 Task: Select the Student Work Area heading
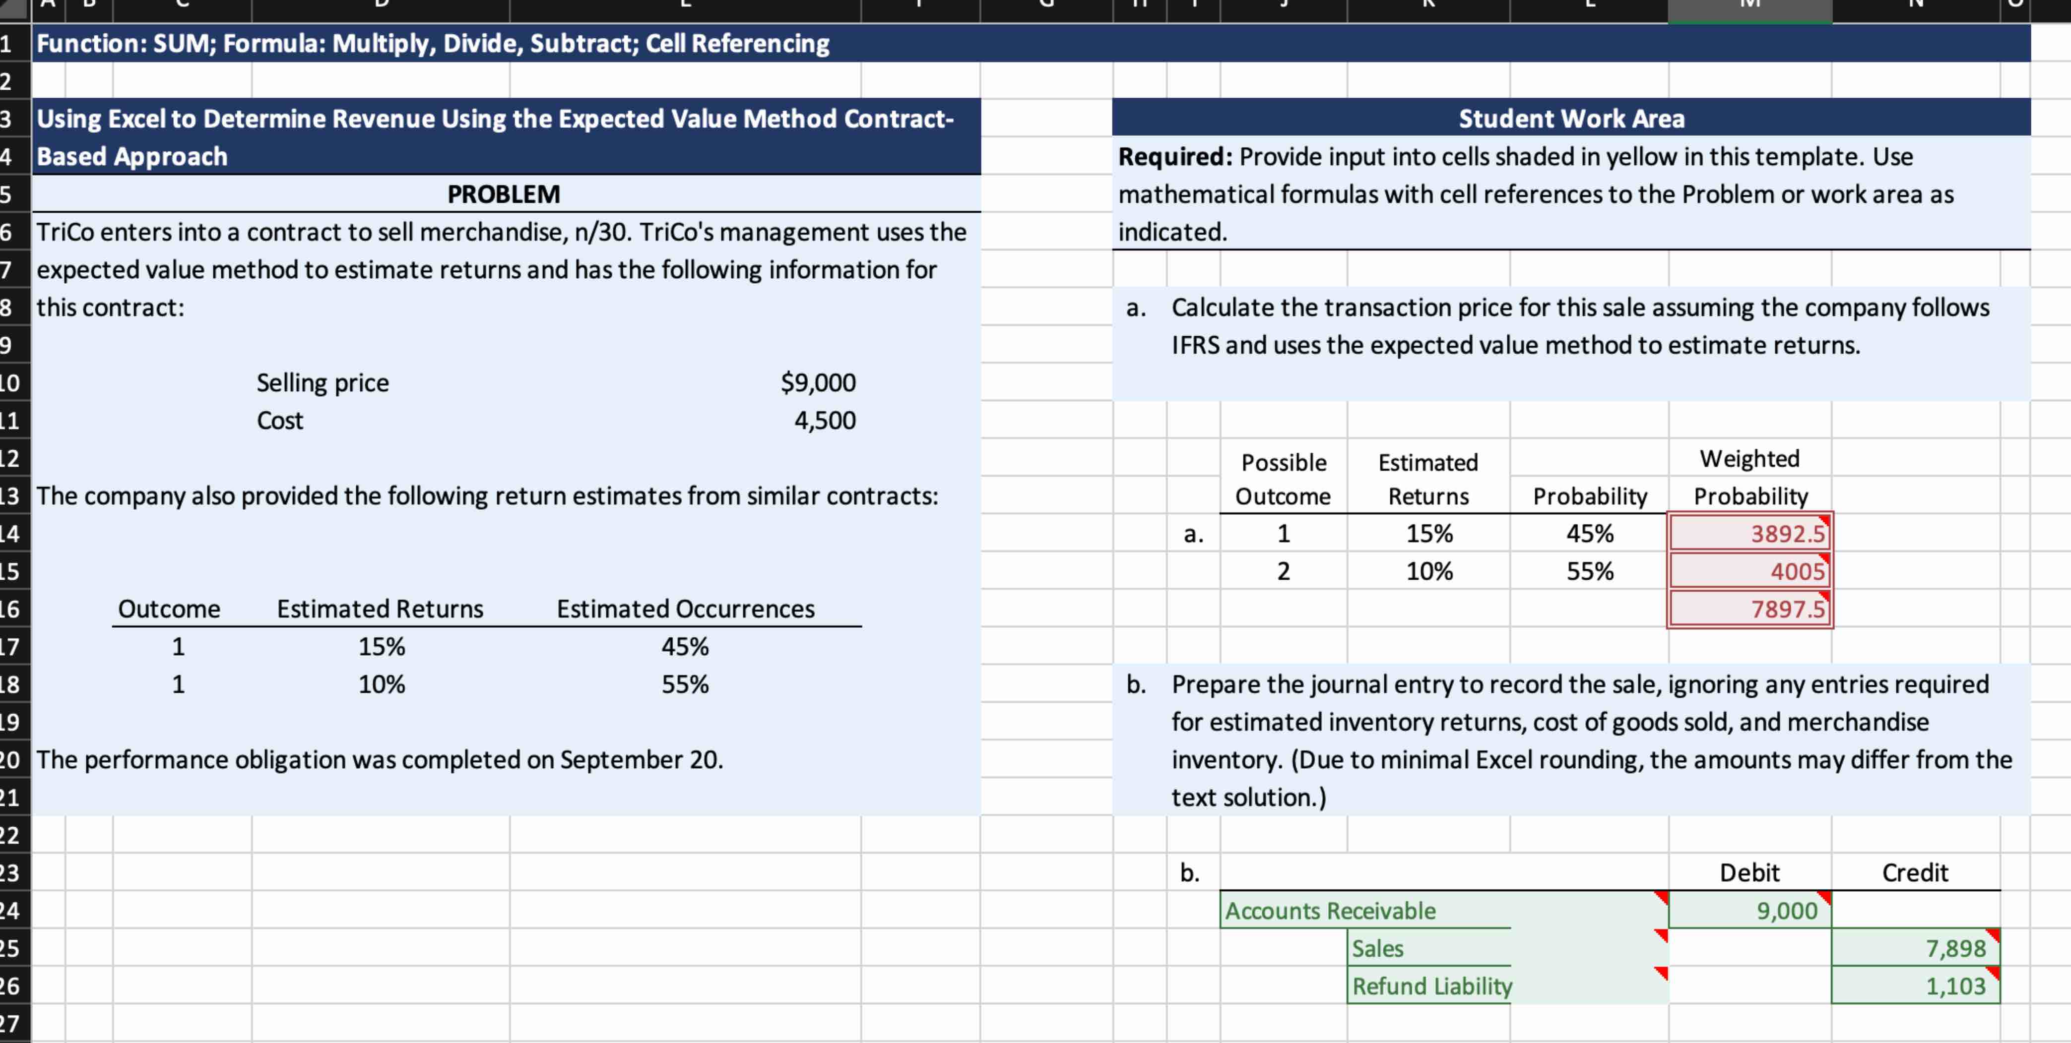click(1571, 119)
